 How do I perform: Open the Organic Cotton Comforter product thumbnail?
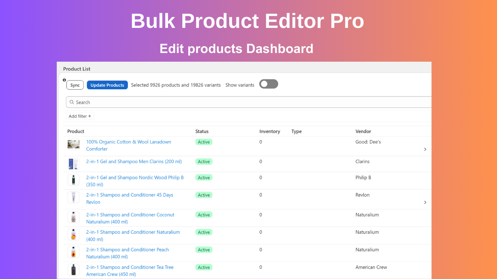73,144
